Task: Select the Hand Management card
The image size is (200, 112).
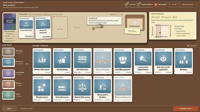Action: (x=123, y=61)
